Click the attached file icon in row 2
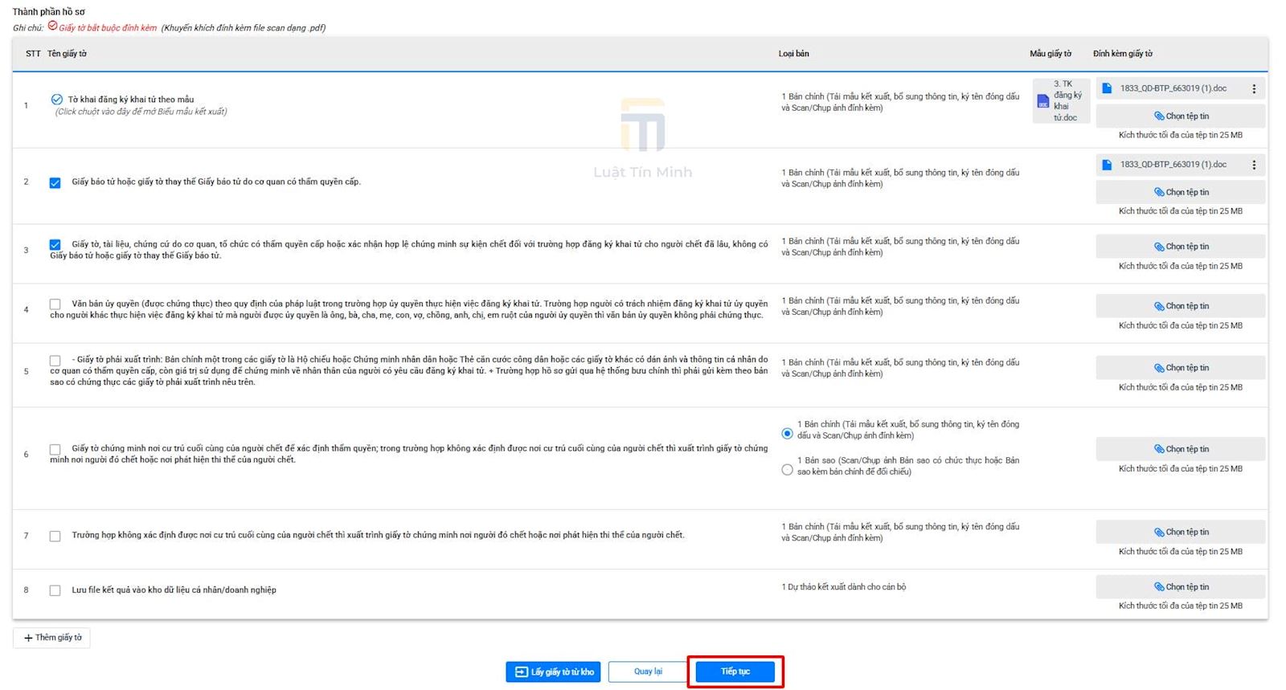The image size is (1286, 690). coord(1107,165)
